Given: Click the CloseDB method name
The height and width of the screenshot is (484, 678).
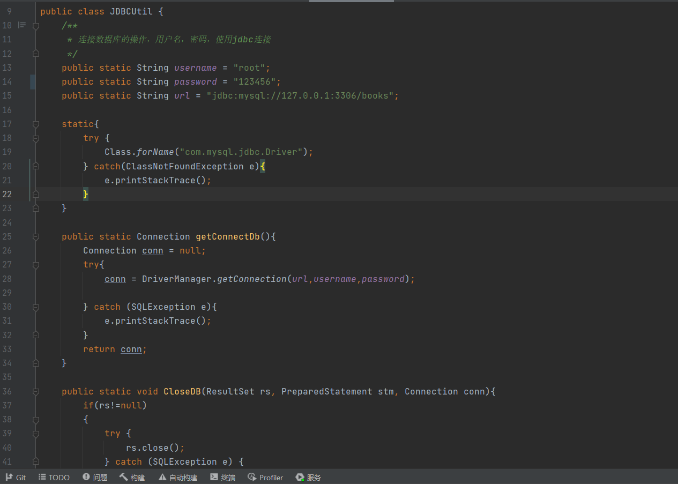Looking at the screenshot, I should pyautogui.click(x=182, y=392).
